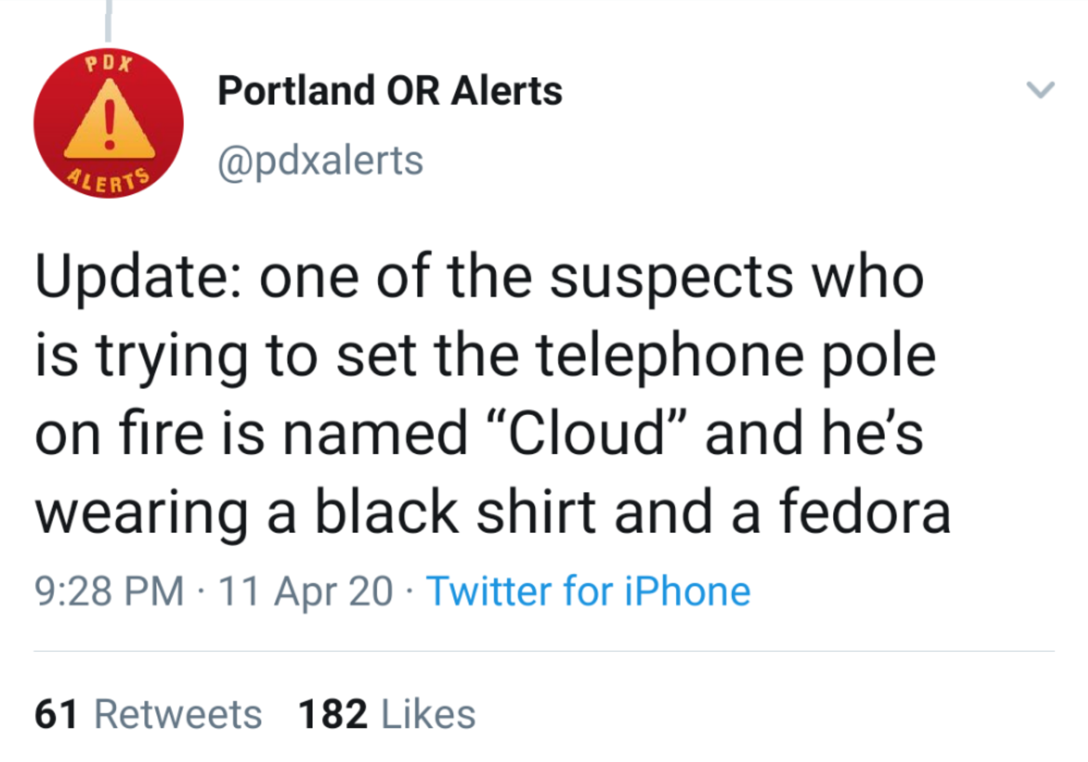View the Likes list
The width and height of the screenshot is (1088, 762).
428,714
